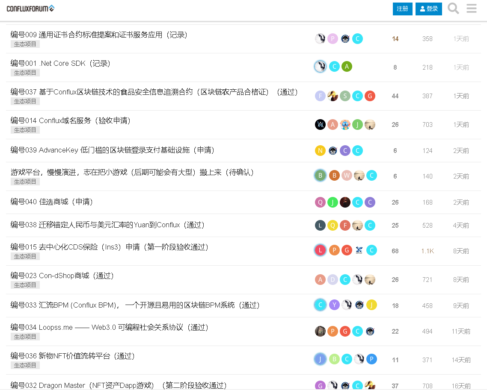The width and height of the screenshot is (487, 390).
Task: Open topic 编号034 Loopss.me
Action: tap(109, 328)
